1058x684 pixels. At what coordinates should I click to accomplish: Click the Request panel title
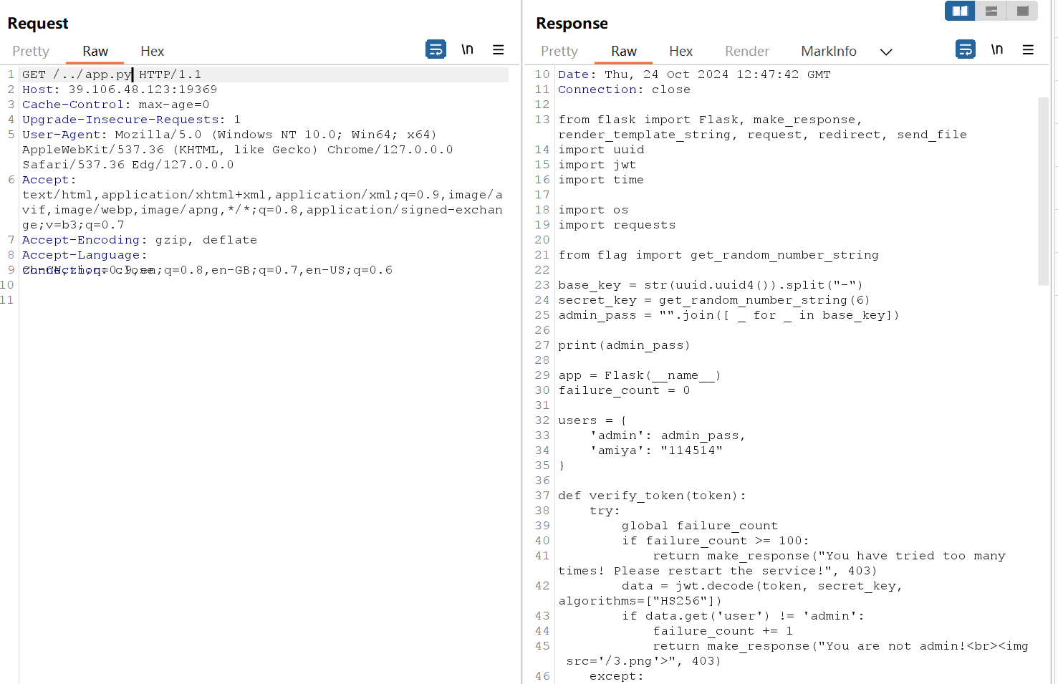click(38, 24)
